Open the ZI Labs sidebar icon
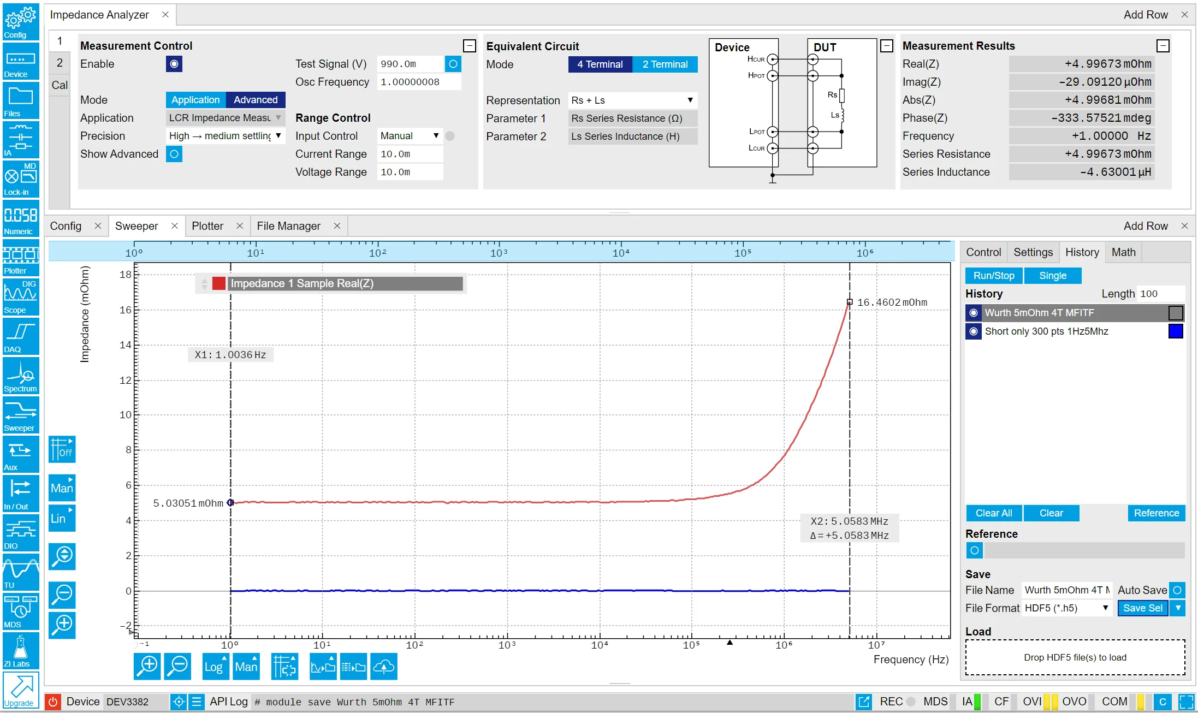 21,651
